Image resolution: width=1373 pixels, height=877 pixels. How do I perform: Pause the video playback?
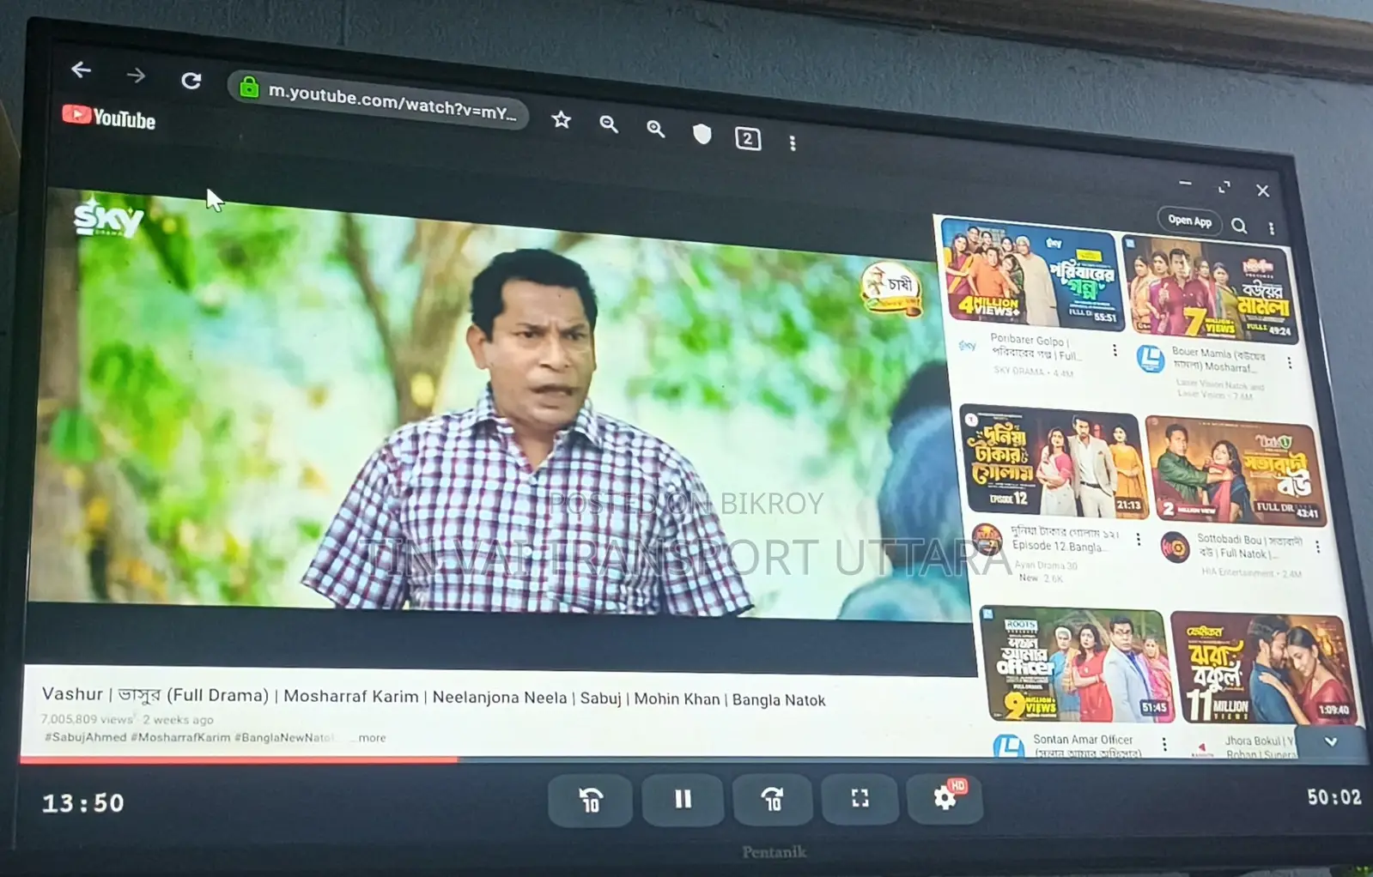tap(683, 800)
